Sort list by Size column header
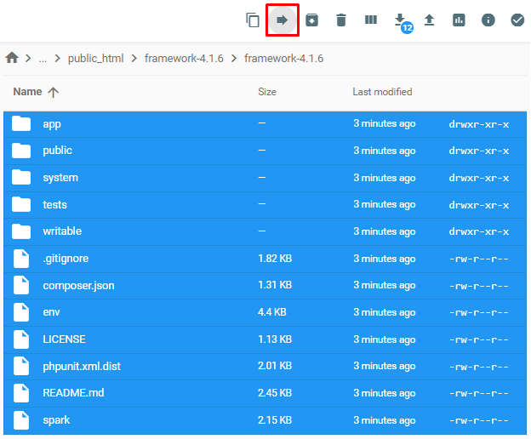 [266, 92]
